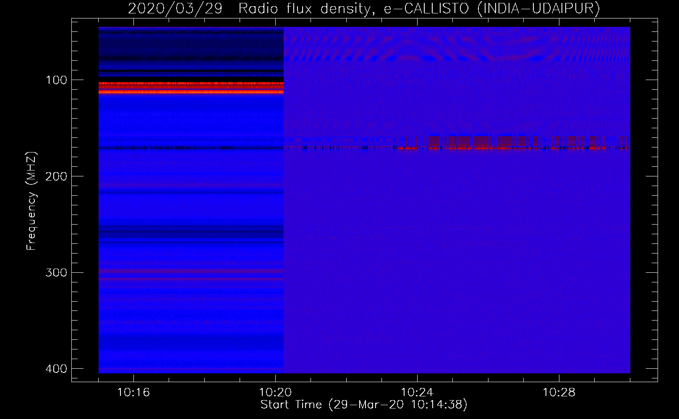Click the 'Start Time (29-Mar-20 10:14:38)' label

364,405
